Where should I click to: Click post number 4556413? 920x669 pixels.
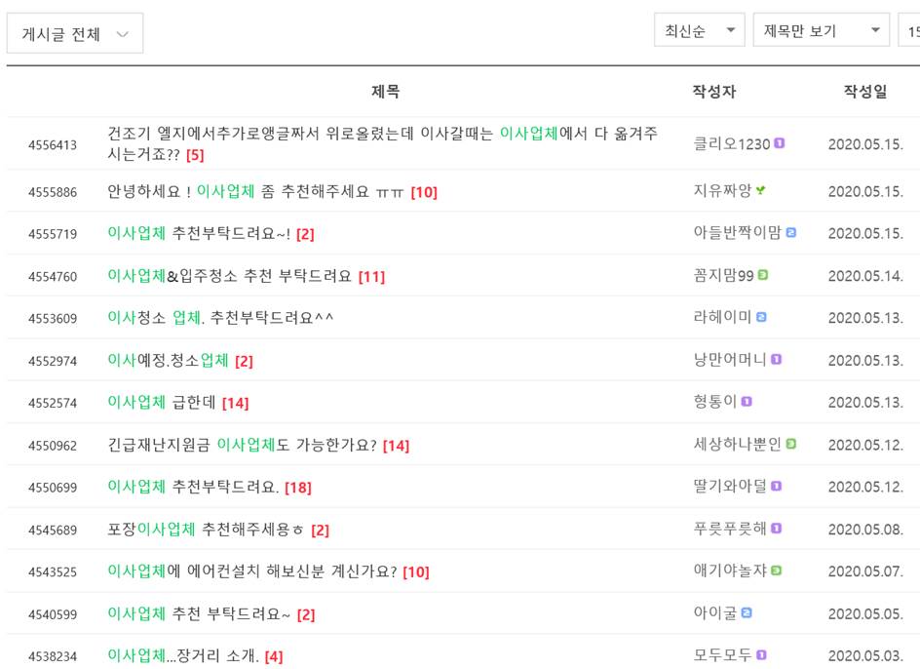53,145
